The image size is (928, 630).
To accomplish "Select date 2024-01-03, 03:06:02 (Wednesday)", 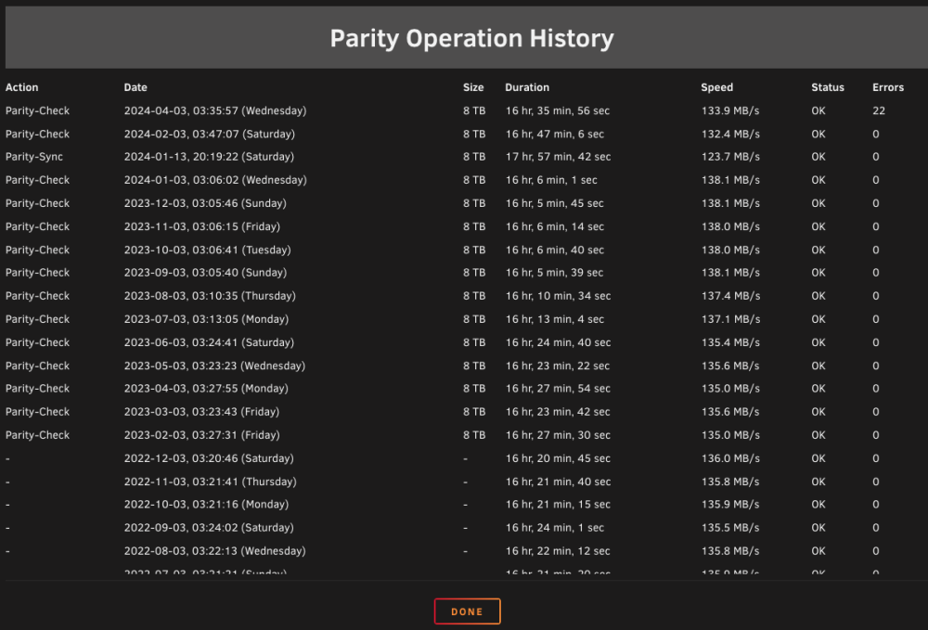I will [x=215, y=180].
